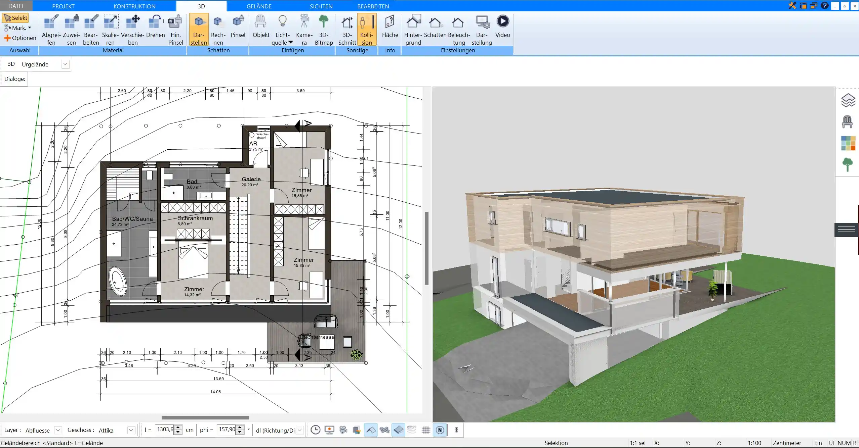
Task: Click the Rechnen shadow icon
Action: point(218,30)
